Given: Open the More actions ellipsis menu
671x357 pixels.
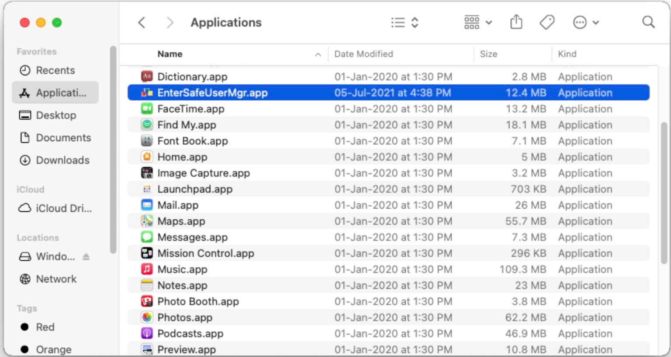Looking at the screenshot, I should click(585, 22).
